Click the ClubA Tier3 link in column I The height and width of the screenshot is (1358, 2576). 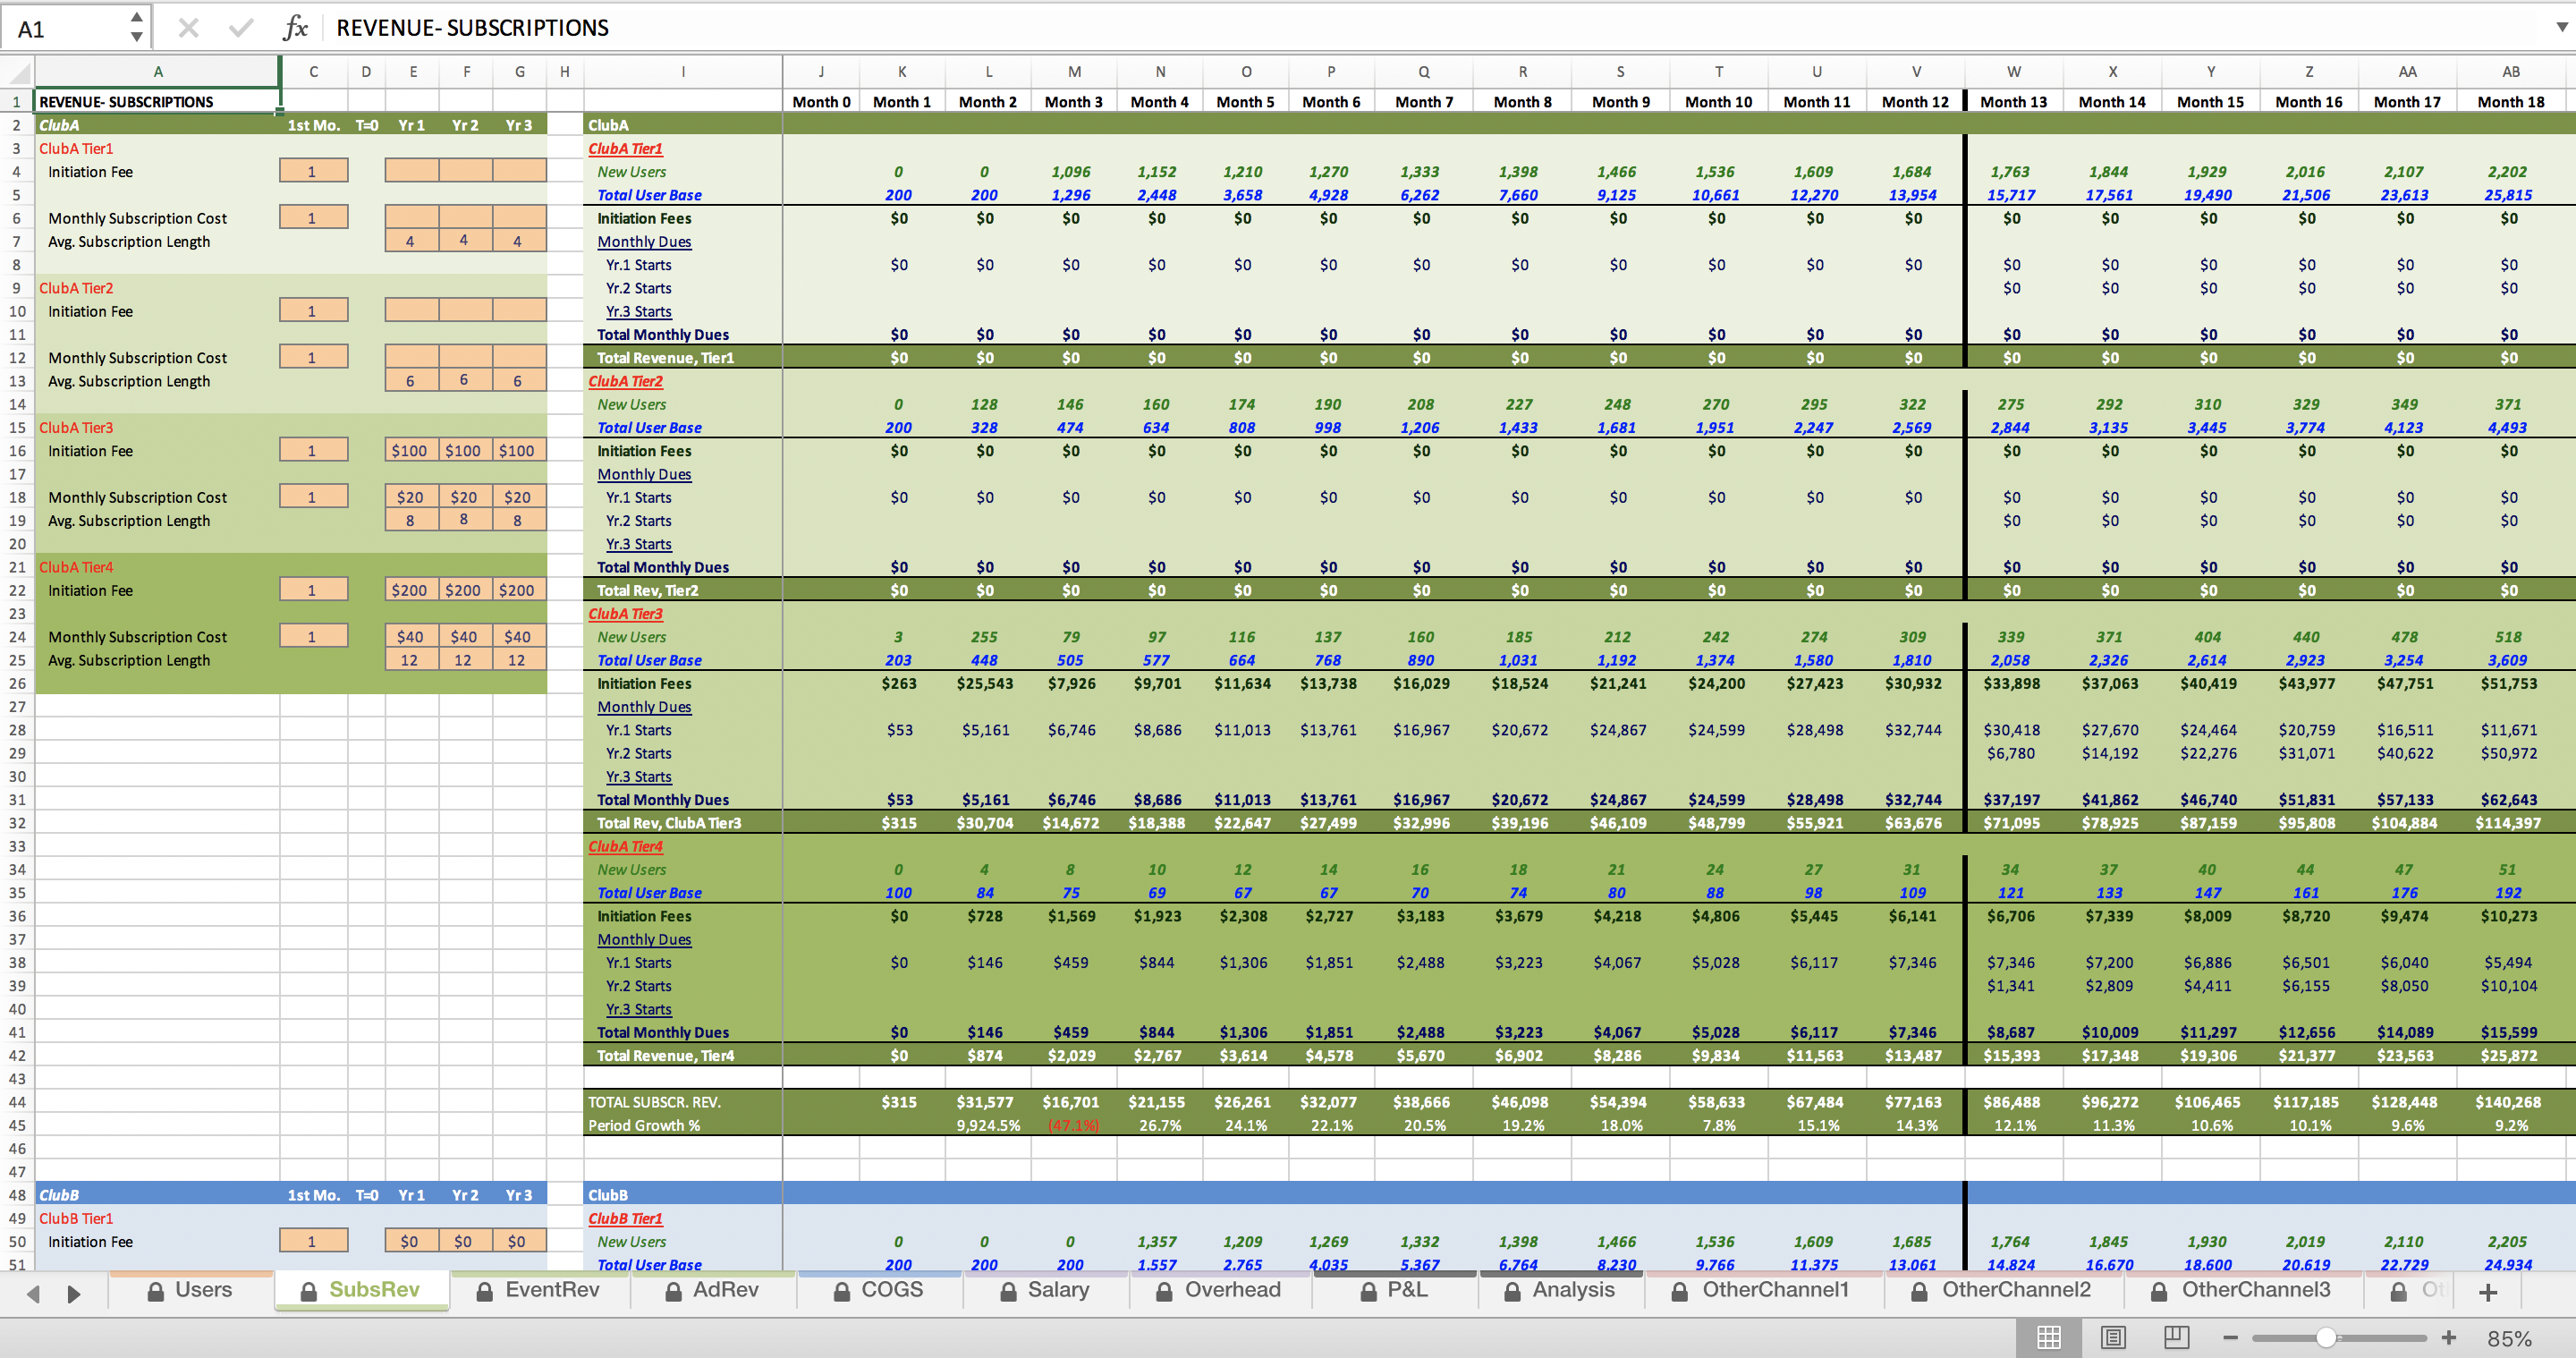[x=625, y=614]
